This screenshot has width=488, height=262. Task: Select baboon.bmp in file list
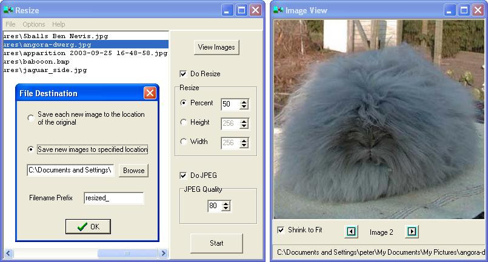pos(86,62)
